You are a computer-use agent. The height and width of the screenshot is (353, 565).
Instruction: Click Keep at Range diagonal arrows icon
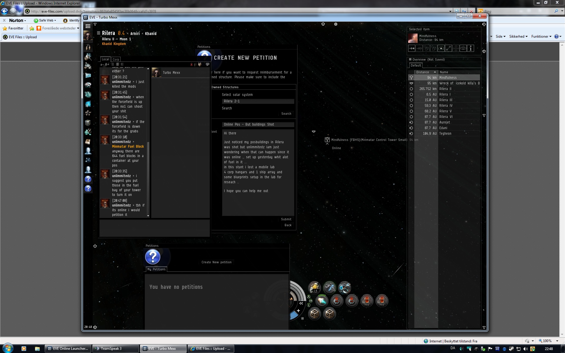[x=448, y=49]
